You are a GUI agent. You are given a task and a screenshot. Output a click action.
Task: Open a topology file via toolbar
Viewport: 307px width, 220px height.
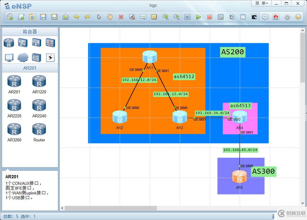[x=32, y=17]
